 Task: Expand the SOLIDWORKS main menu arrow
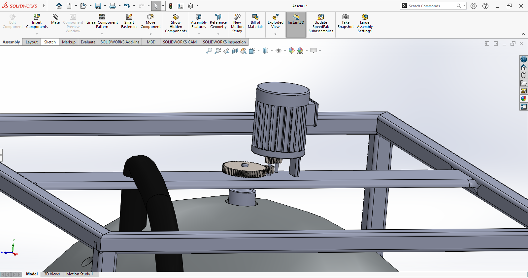[44, 6]
